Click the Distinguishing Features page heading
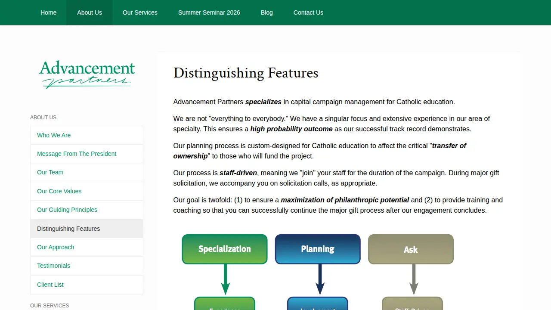Image resolution: width=551 pixels, height=310 pixels. 246,73
